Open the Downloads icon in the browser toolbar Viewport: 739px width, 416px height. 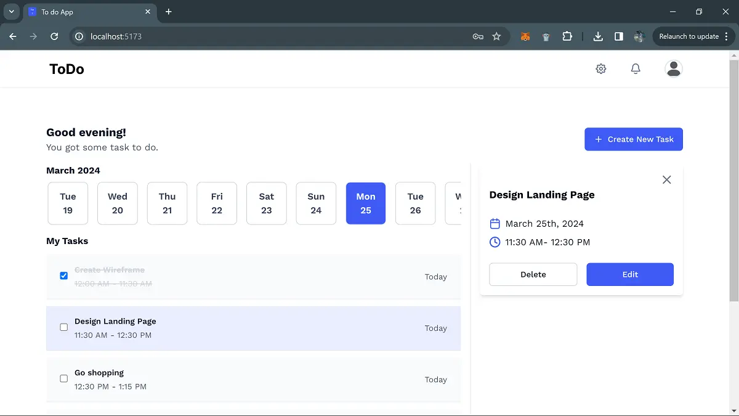597,36
